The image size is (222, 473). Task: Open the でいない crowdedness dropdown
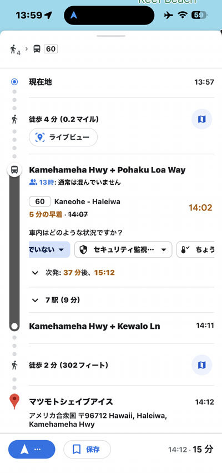point(49,249)
